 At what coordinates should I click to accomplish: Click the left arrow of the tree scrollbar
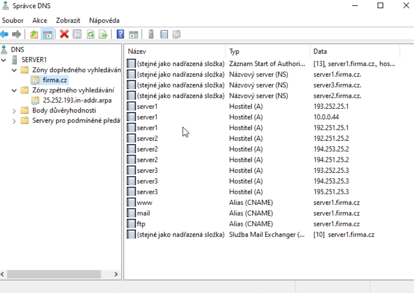coord(2,274)
